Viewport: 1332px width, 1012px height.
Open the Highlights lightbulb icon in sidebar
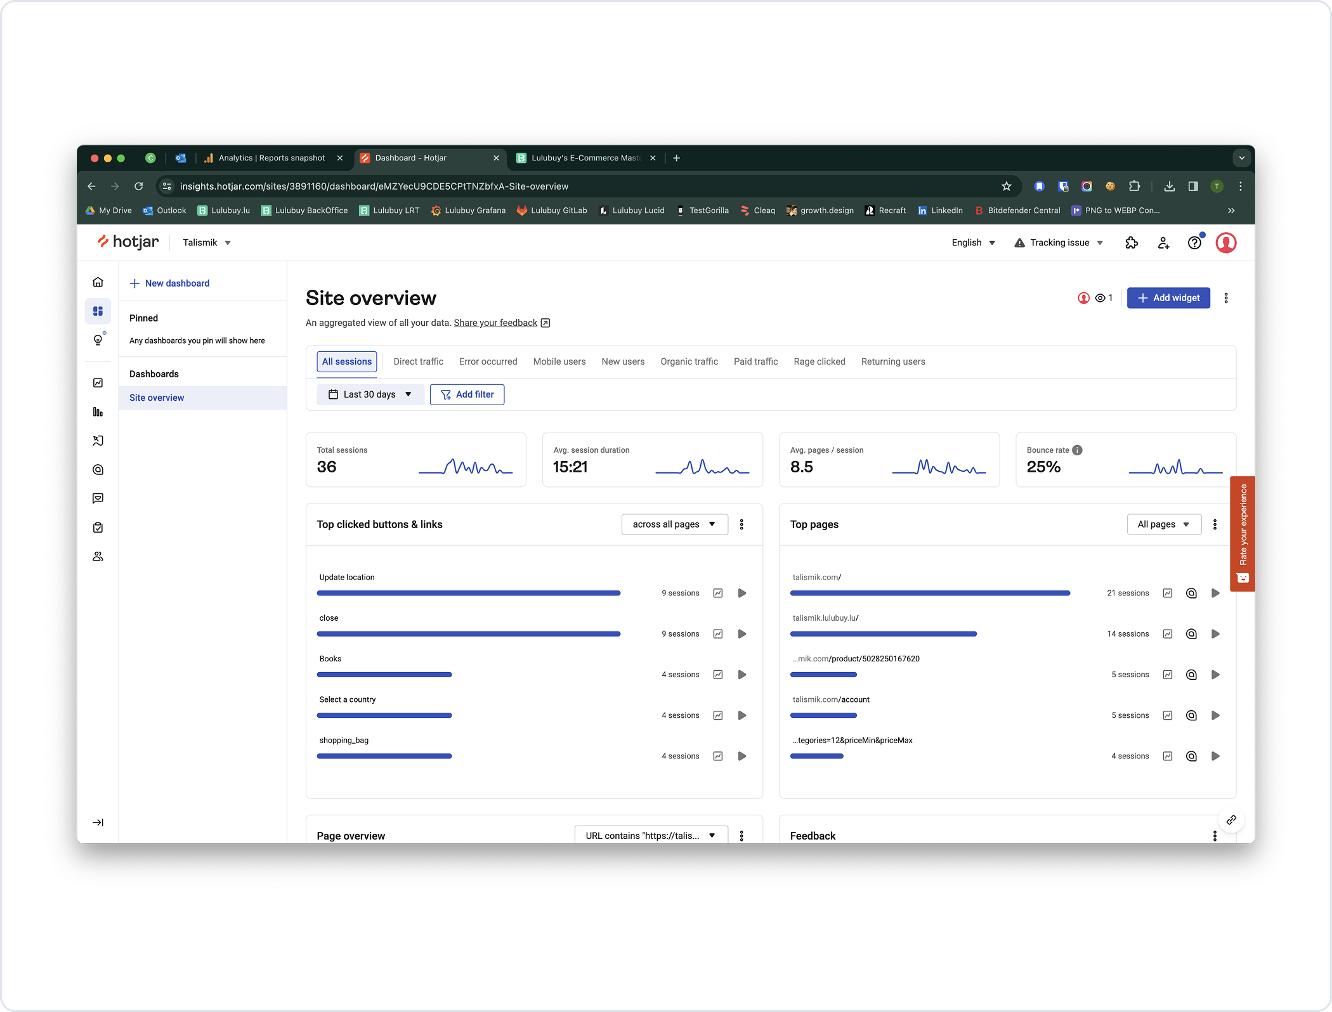98,340
